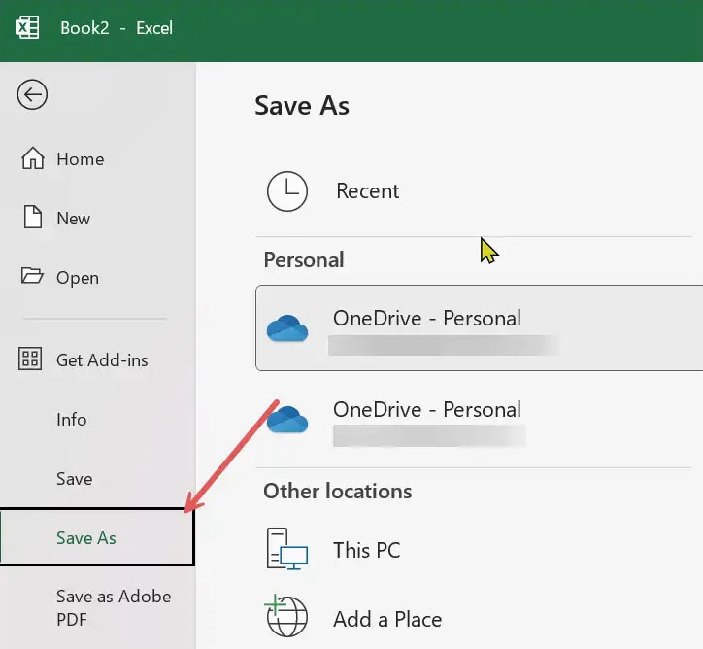
Task: Click the Get Add-ins grid icon
Action: point(32,360)
